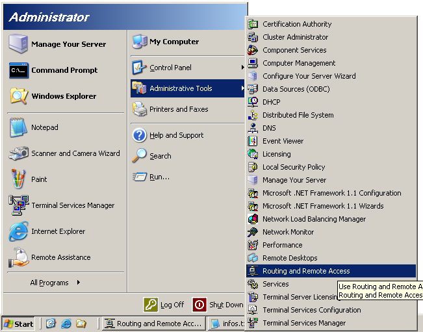This screenshot has width=423, height=332.
Task: Click the Shut Down button
Action: pos(218,305)
